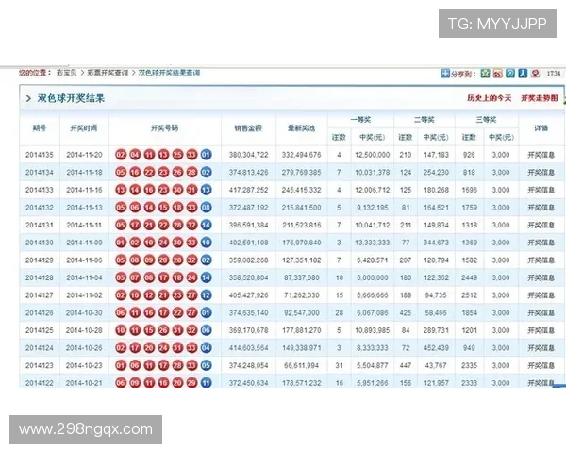Open 开奖信息 for issue 2014128
566x453 pixels.
click(x=541, y=277)
